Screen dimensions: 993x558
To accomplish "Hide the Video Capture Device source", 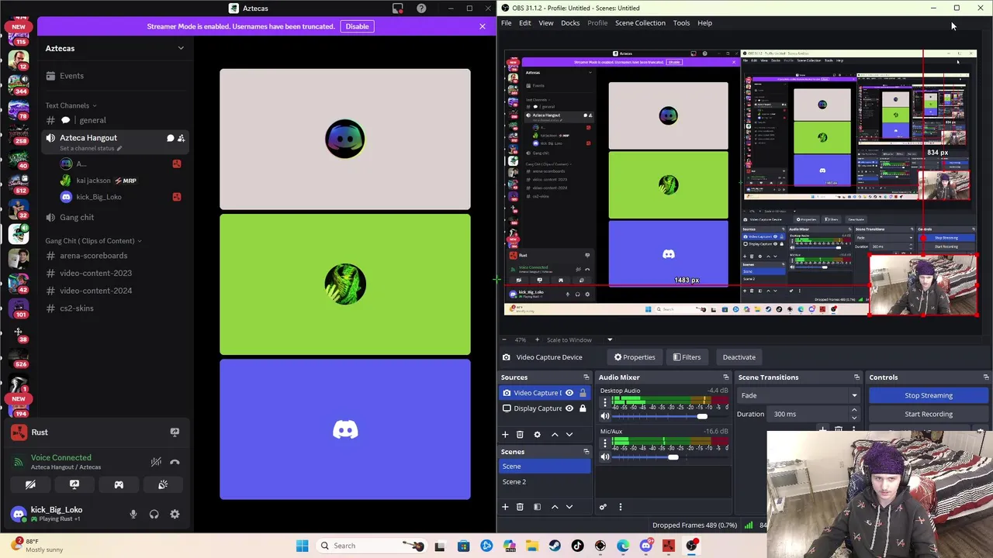I will point(569,393).
